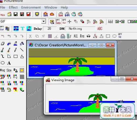Select the Eraser tool in toolbox
The image size is (137, 120).
[x=3, y=44]
